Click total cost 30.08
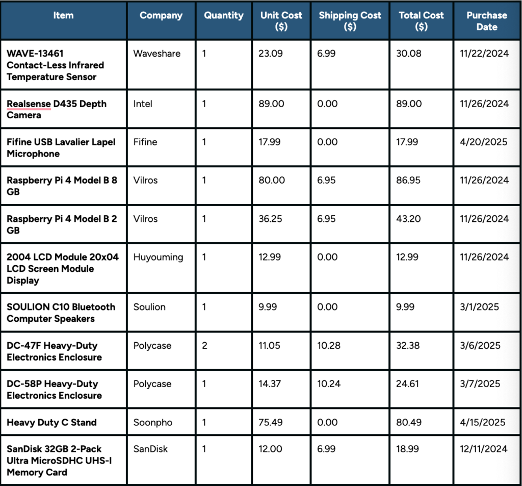This screenshot has width=522, height=486. pos(422,65)
